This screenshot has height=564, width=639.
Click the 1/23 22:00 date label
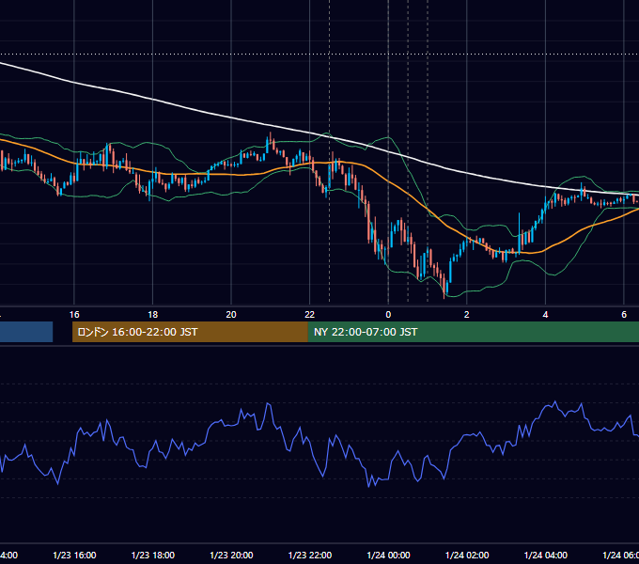310,555
